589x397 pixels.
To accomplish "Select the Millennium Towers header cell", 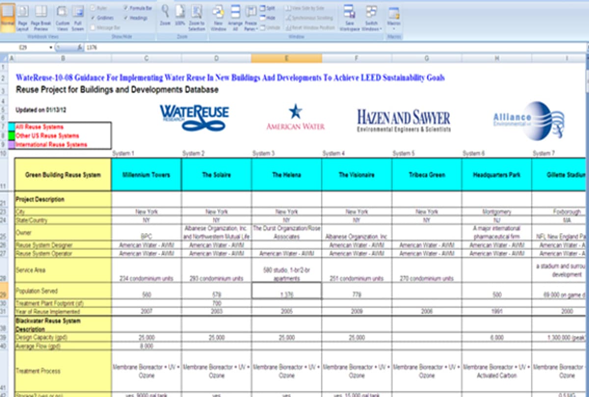I will point(146,174).
